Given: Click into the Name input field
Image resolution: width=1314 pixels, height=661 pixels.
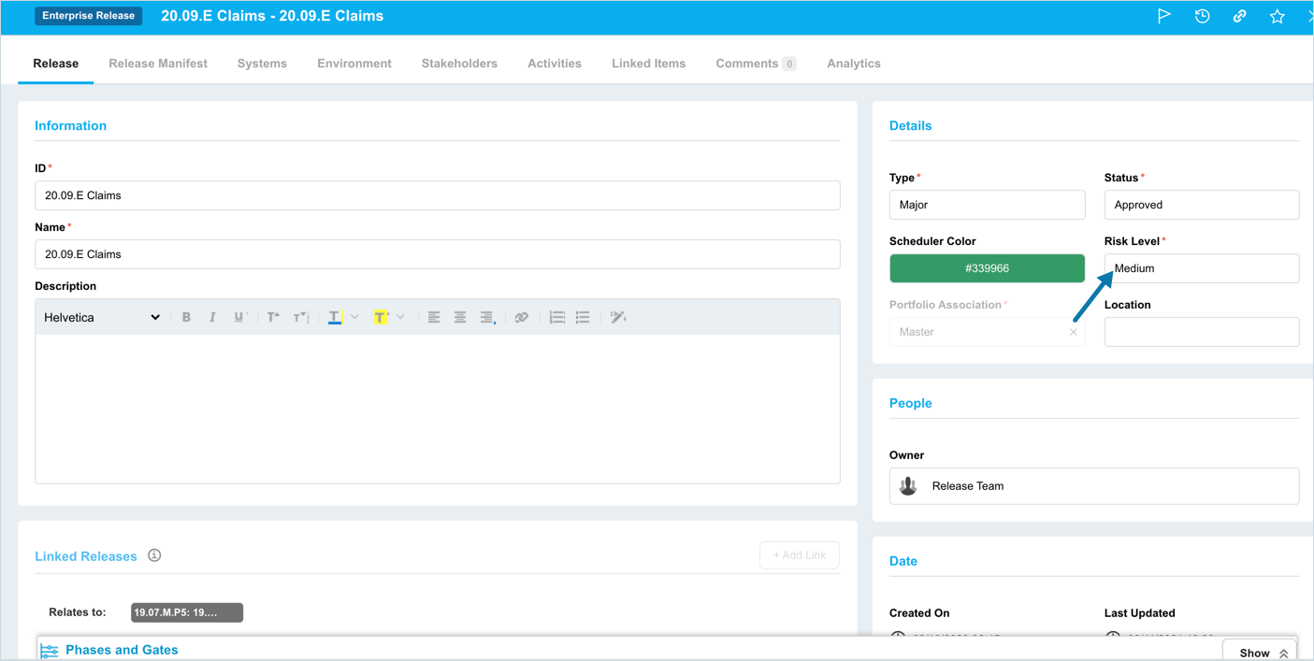Looking at the screenshot, I should click(x=437, y=254).
